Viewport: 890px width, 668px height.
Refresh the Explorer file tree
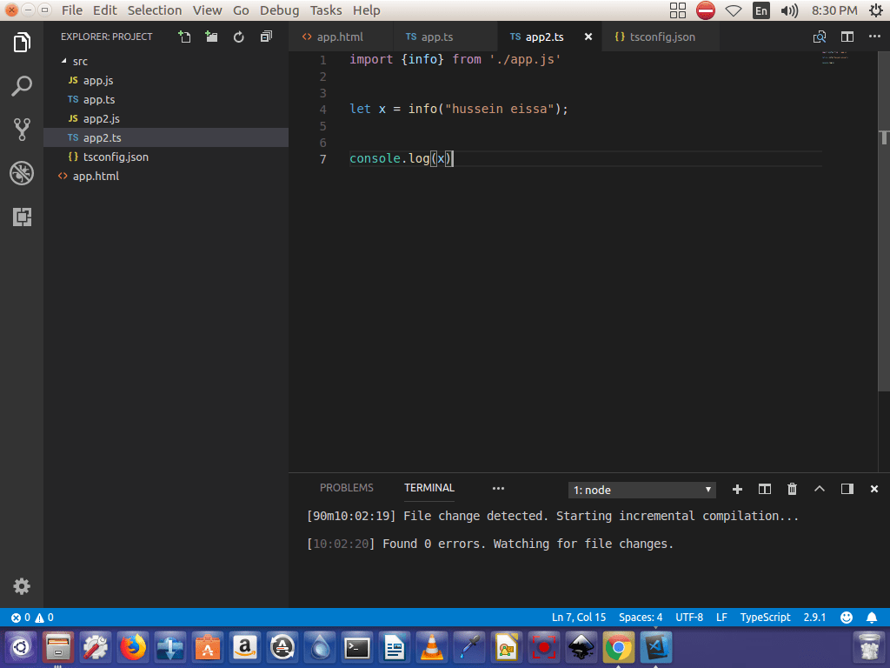(x=239, y=37)
